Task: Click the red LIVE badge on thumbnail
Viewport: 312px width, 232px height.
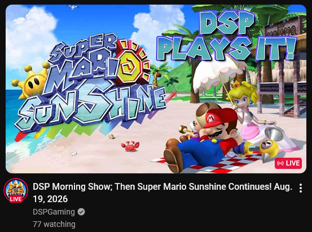Action: (x=288, y=163)
